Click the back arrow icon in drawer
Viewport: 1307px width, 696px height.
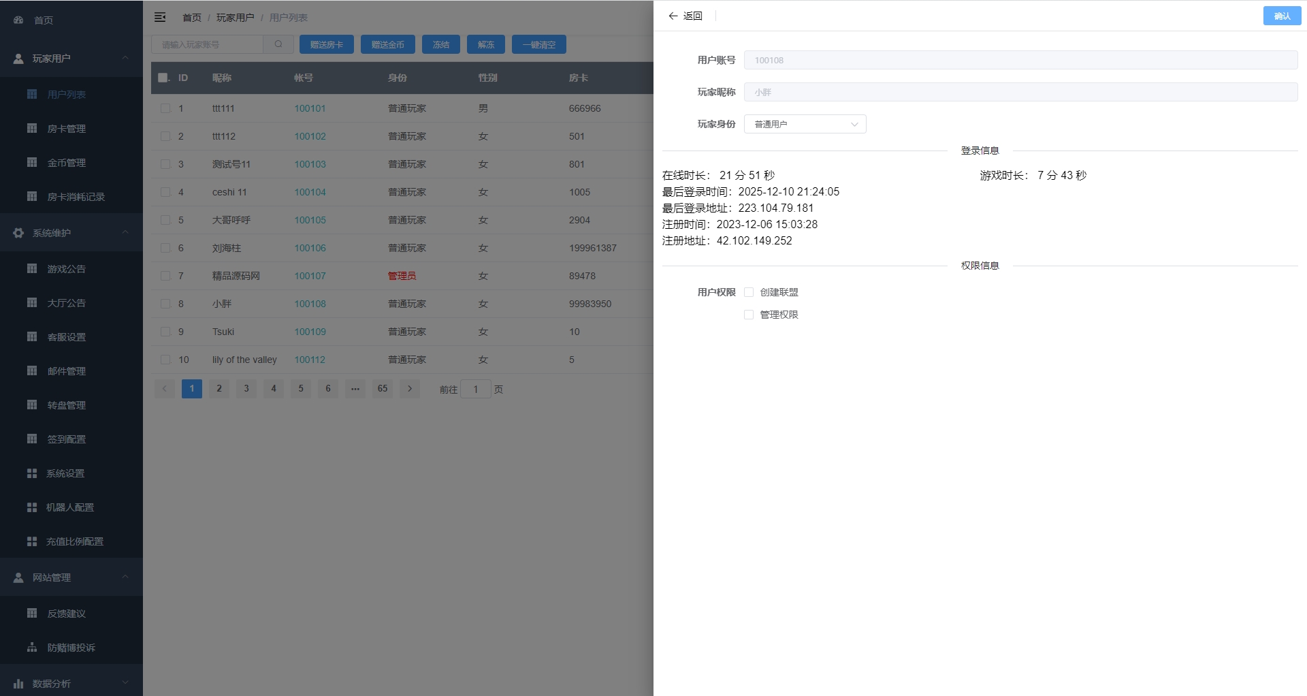tap(673, 16)
